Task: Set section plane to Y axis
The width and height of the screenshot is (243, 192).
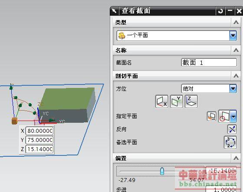Action: [177, 101]
